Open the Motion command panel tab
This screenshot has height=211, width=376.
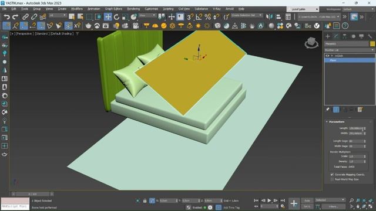click(x=353, y=36)
